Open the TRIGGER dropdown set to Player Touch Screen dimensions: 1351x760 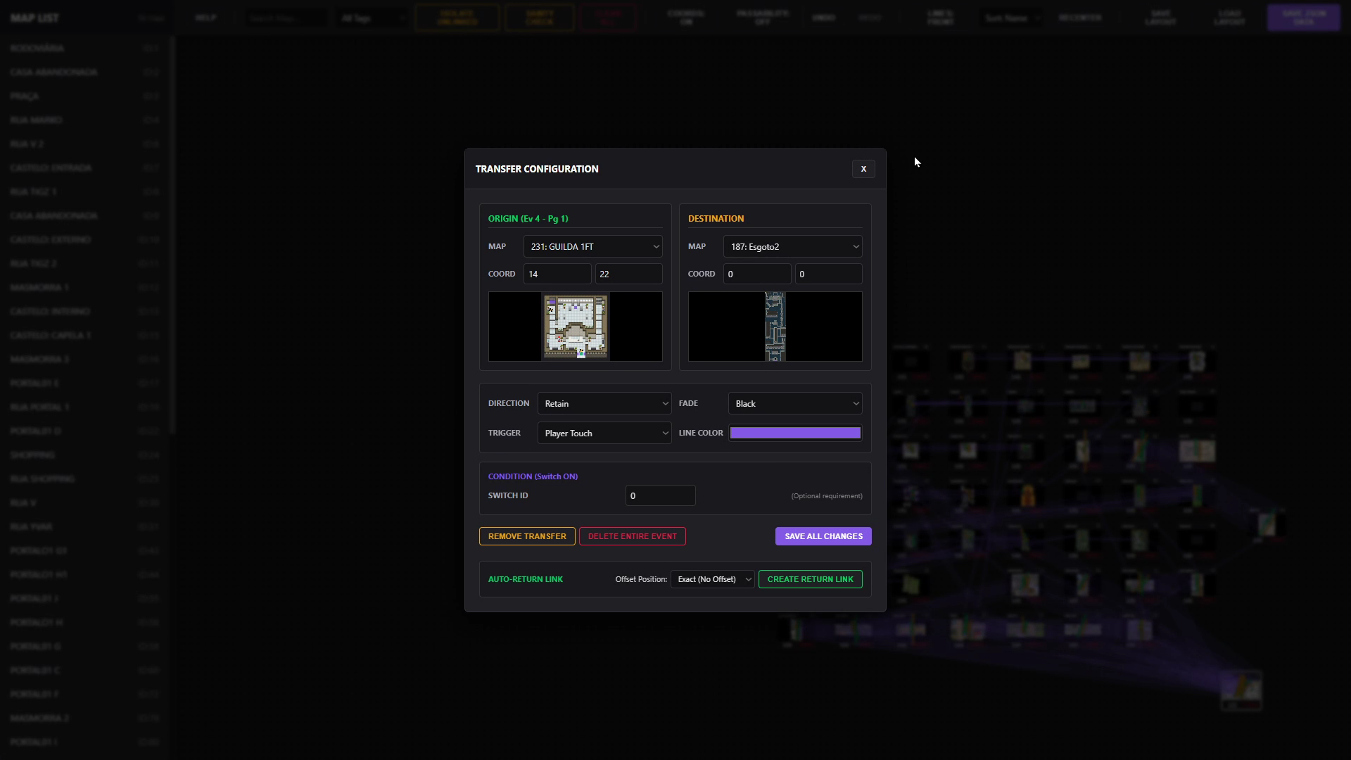[604, 433]
